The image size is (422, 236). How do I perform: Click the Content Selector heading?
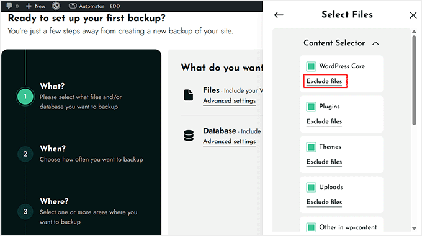coord(334,43)
